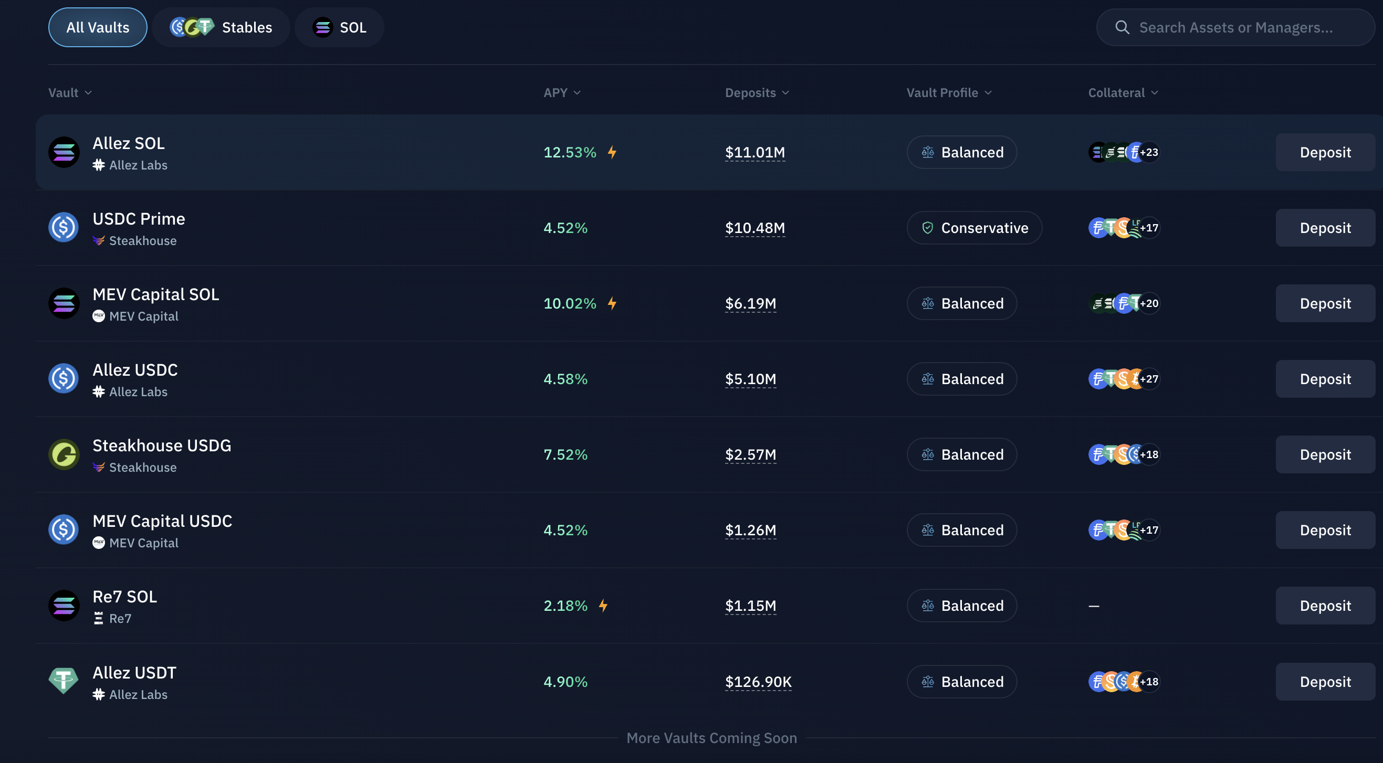
Task: Click the search magnifier icon
Action: point(1122,27)
